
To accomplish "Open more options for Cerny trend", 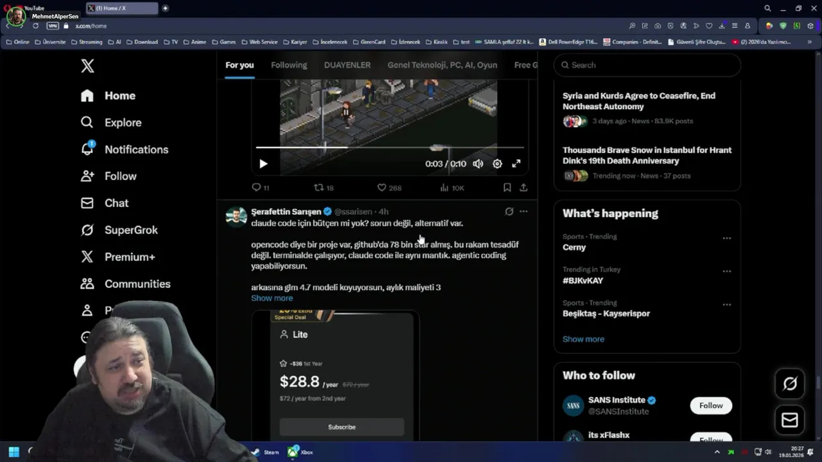I will click(727, 238).
